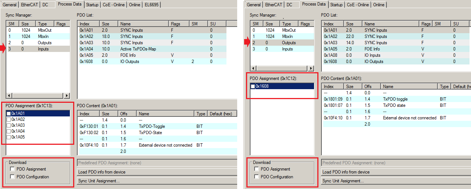Select 0x1A03 row with size 10.0 in PDO List

coord(152,43)
